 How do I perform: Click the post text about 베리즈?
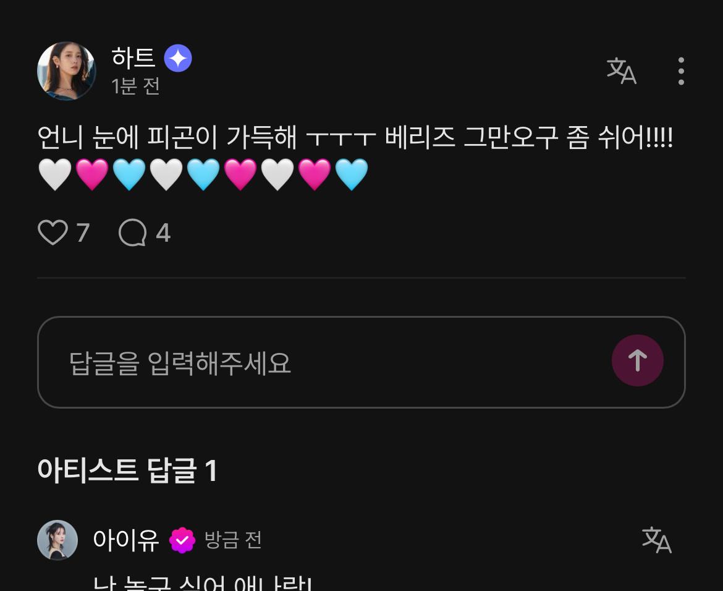point(355,137)
